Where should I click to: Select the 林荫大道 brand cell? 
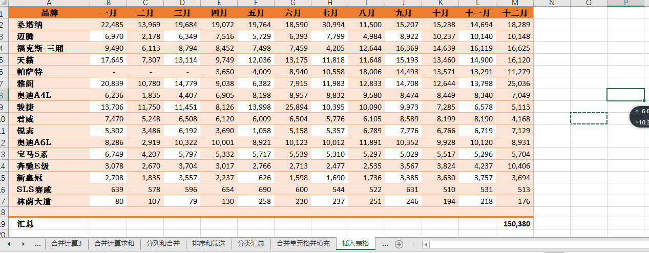(49, 201)
